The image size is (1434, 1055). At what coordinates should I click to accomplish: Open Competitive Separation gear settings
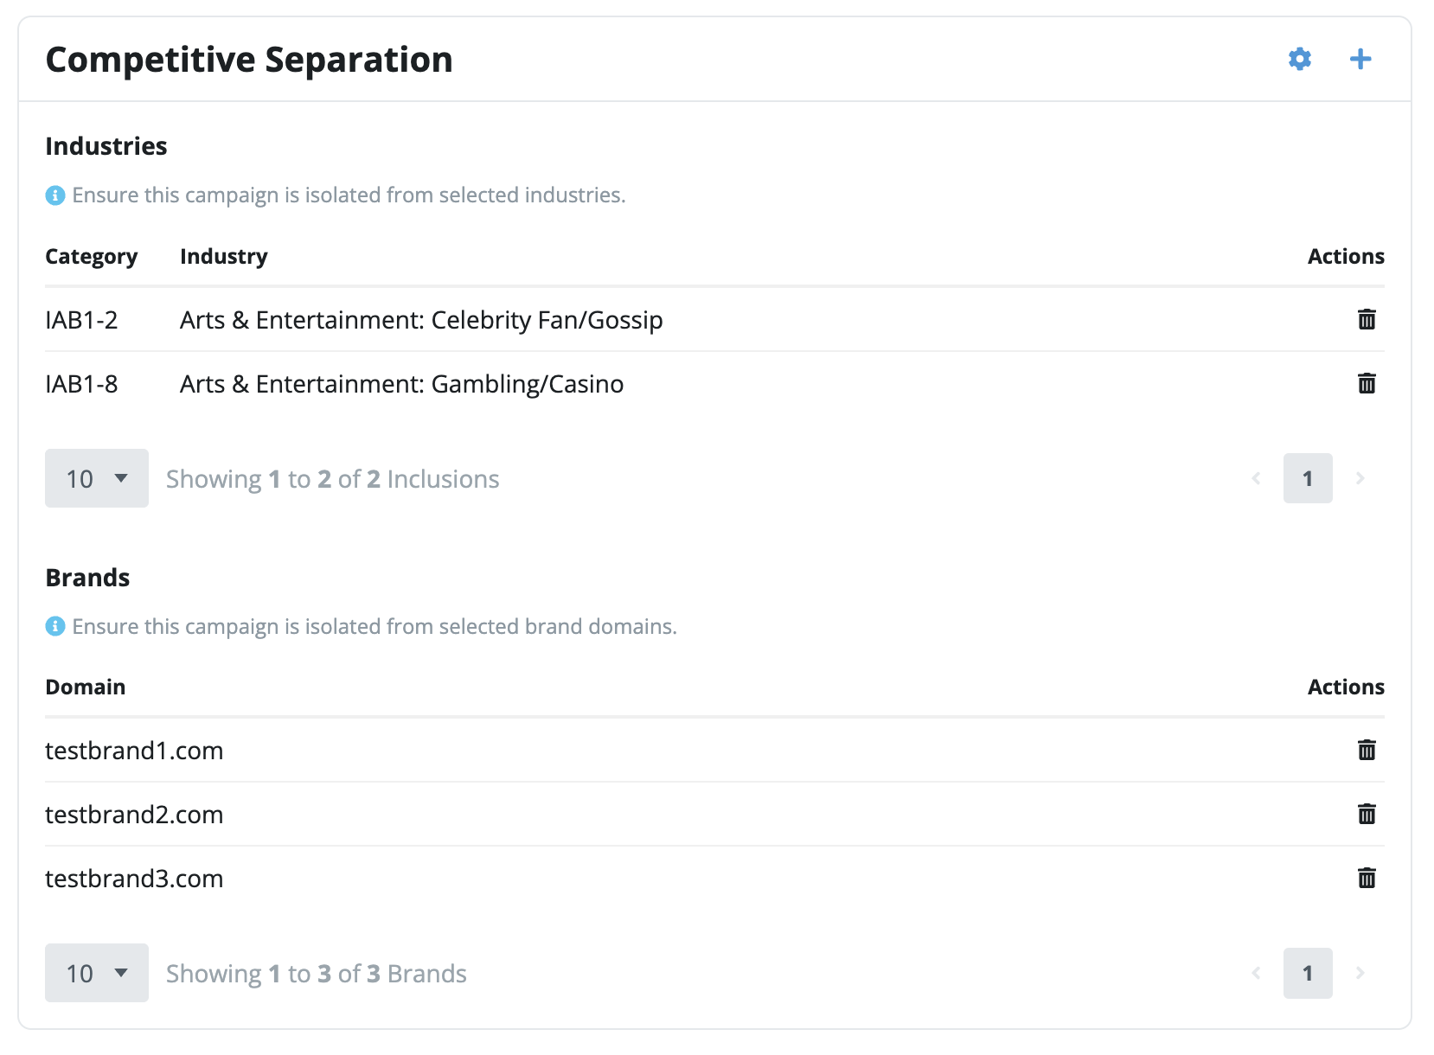[1300, 59]
